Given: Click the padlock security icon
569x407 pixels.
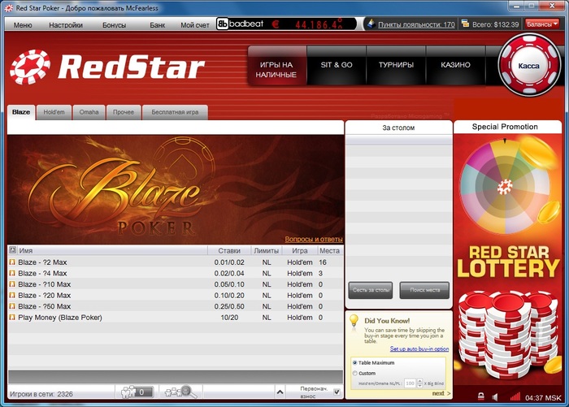Looking at the screenshot, I should (x=481, y=396).
